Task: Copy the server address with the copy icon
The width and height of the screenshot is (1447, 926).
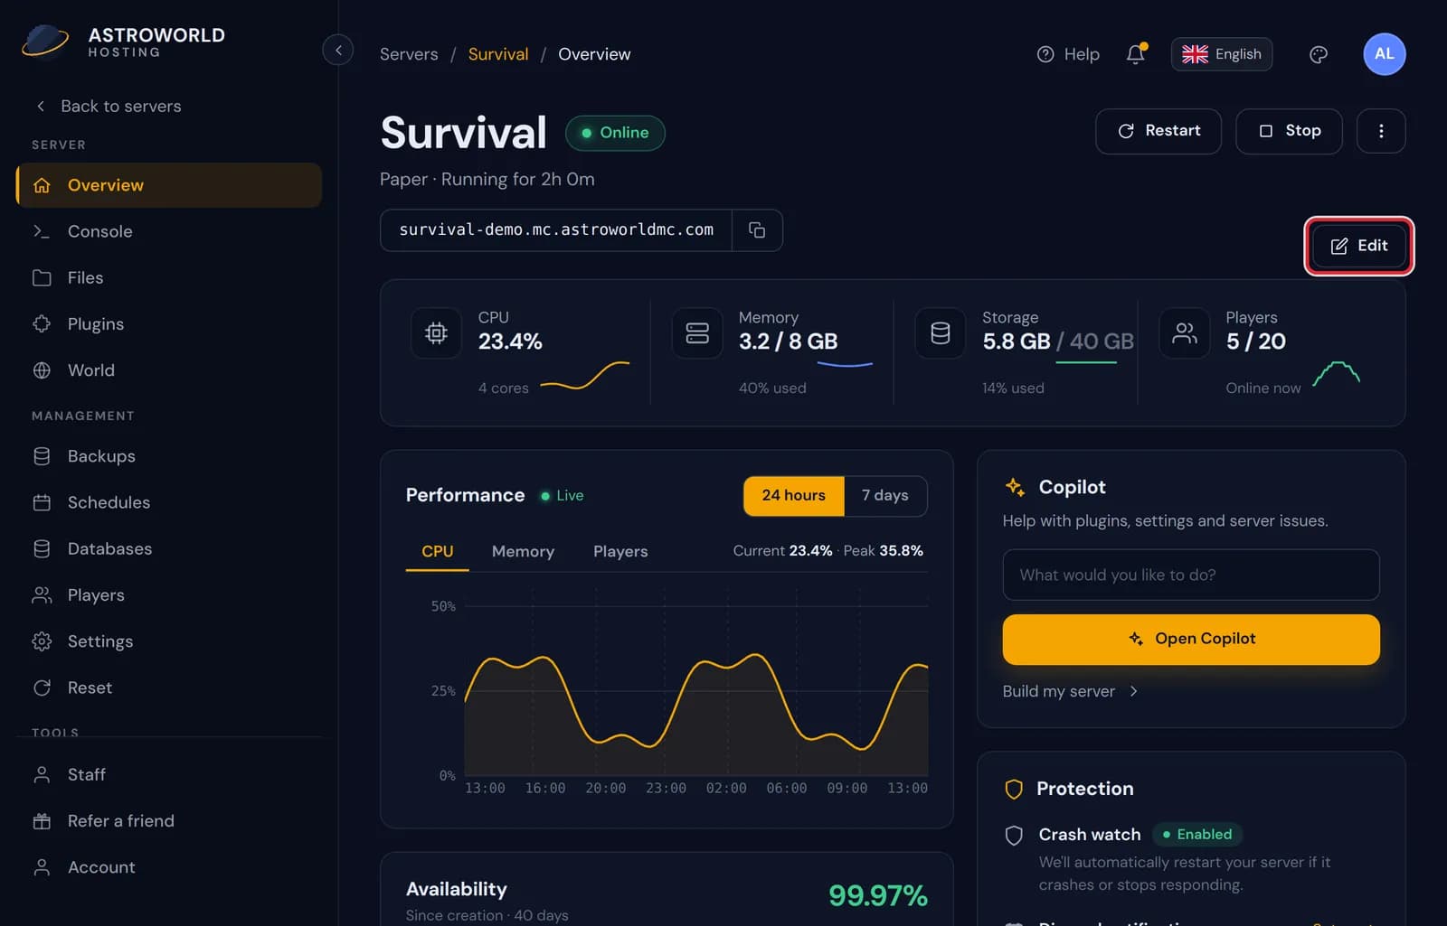Action: tap(757, 230)
